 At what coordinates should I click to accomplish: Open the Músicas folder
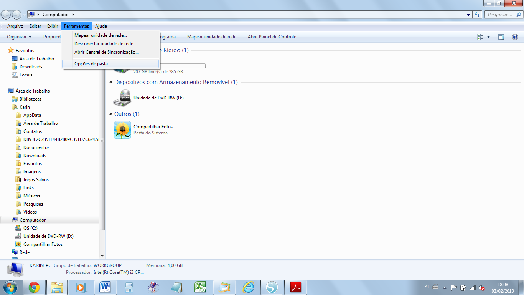[31, 196]
